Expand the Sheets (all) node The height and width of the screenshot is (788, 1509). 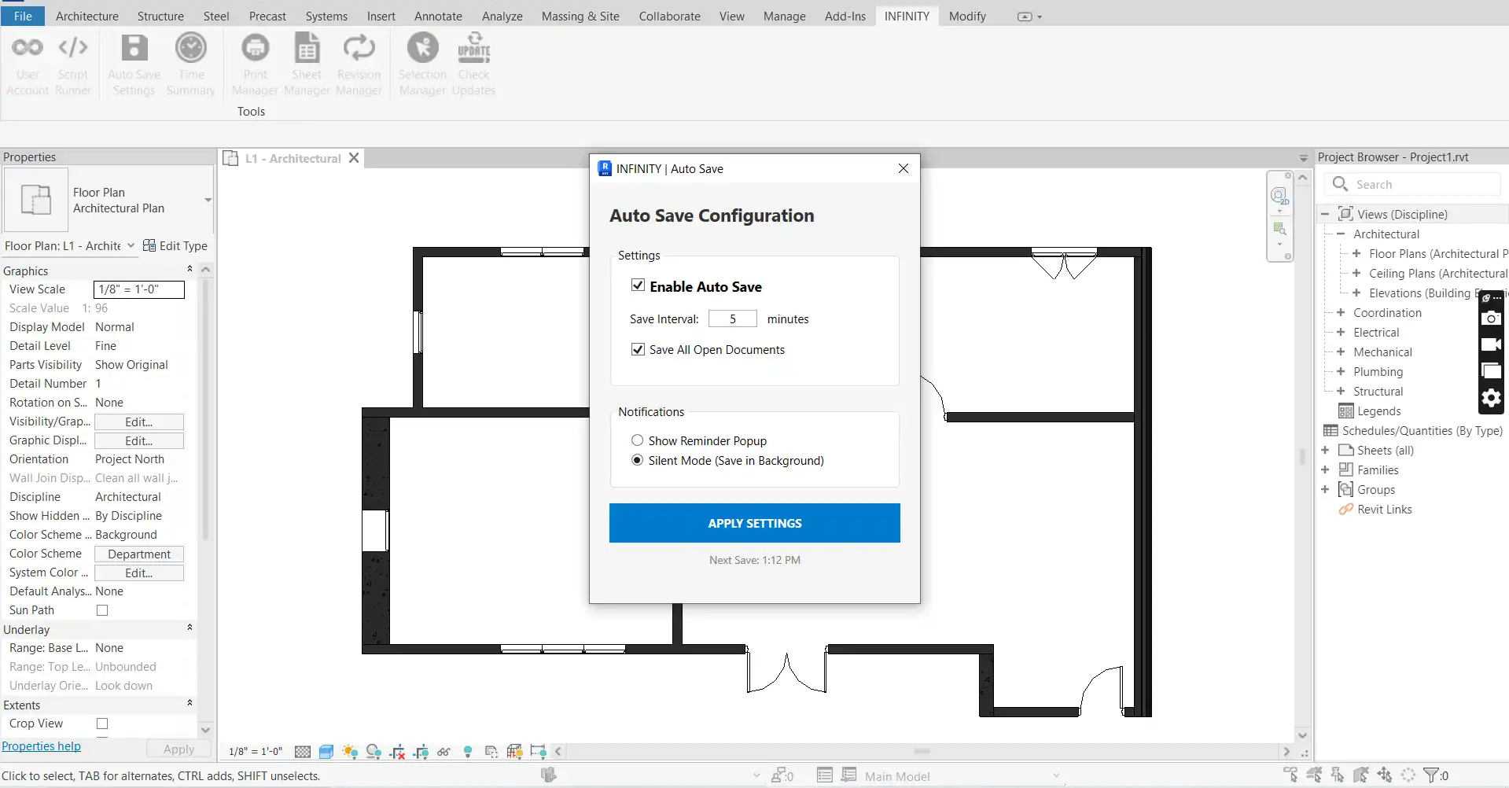(1325, 451)
